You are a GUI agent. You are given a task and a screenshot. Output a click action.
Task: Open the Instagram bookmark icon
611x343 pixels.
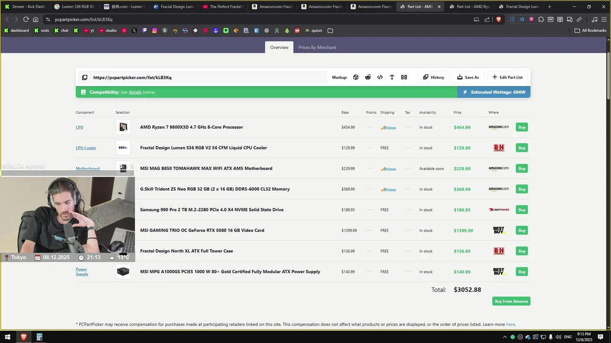pos(155,30)
